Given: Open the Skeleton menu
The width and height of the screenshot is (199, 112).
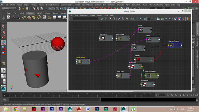Looking at the screenshot, I should (98, 5).
